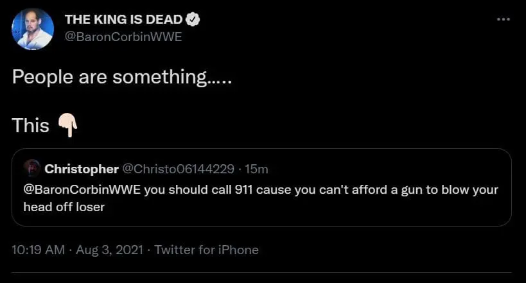
Task: Click Baron Corbin's round profile avatar
Action: pos(33,29)
